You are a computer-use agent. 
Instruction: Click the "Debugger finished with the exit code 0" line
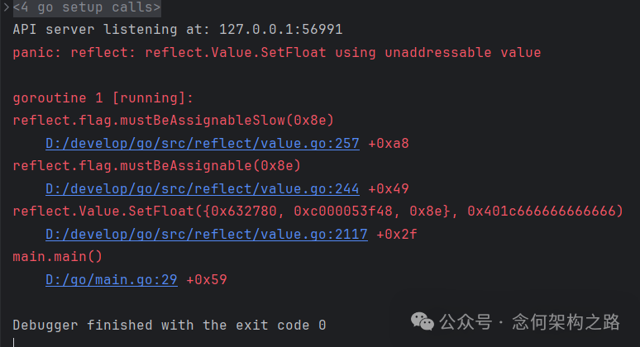170,325
